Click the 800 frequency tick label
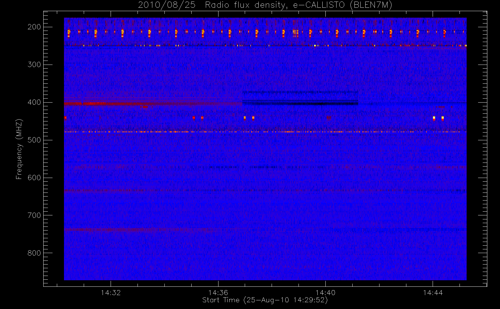 34,253
